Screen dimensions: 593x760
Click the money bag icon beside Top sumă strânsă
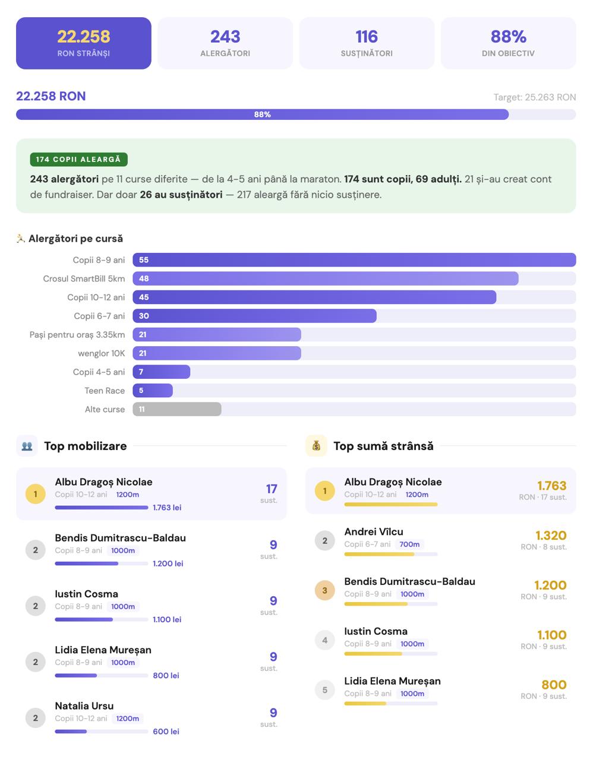click(316, 446)
